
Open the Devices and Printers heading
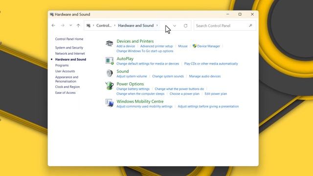(x=135, y=41)
